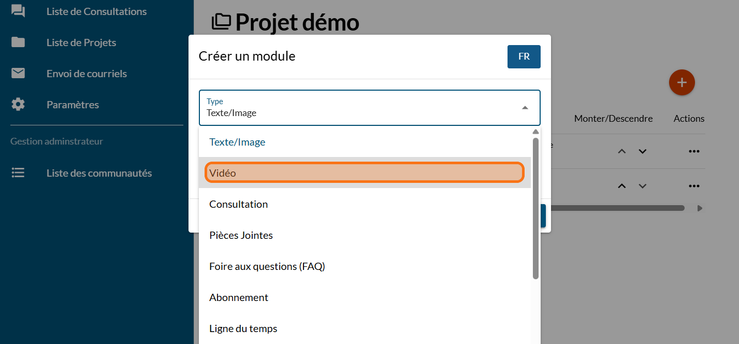The image size is (739, 344).
Task: Click the FR language button
Action: tap(524, 56)
